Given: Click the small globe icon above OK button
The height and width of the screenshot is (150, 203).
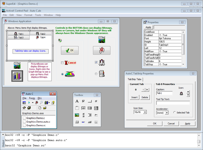Looking at the screenshot, I should pyautogui.click(x=60, y=40).
